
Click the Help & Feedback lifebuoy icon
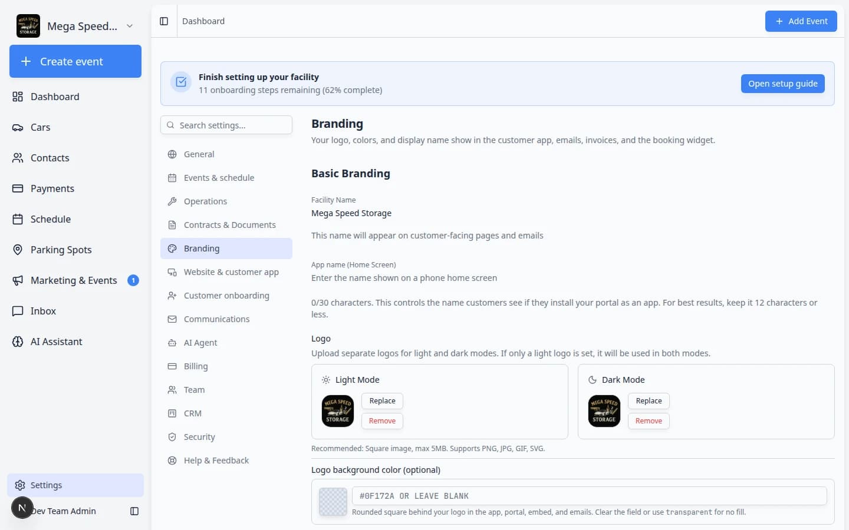point(172,461)
